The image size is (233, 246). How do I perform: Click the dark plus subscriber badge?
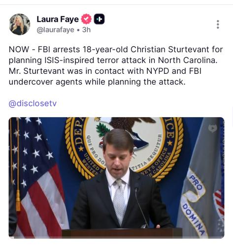(x=99, y=19)
